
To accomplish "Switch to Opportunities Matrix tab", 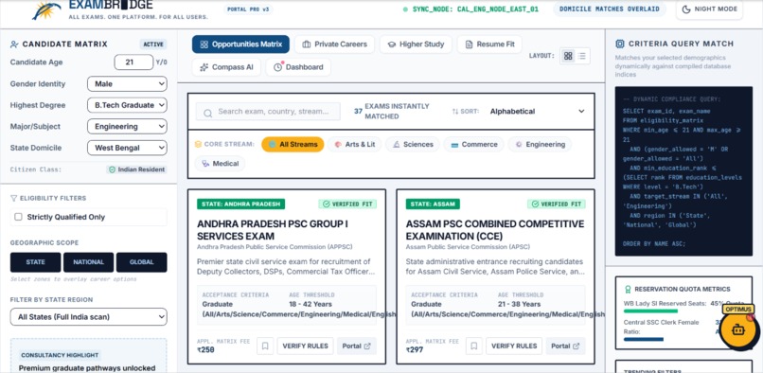I will (240, 44).
